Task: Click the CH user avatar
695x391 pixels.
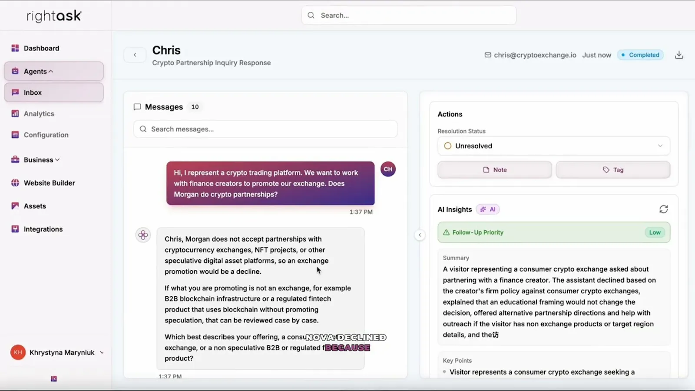Action: pos(388,169)
